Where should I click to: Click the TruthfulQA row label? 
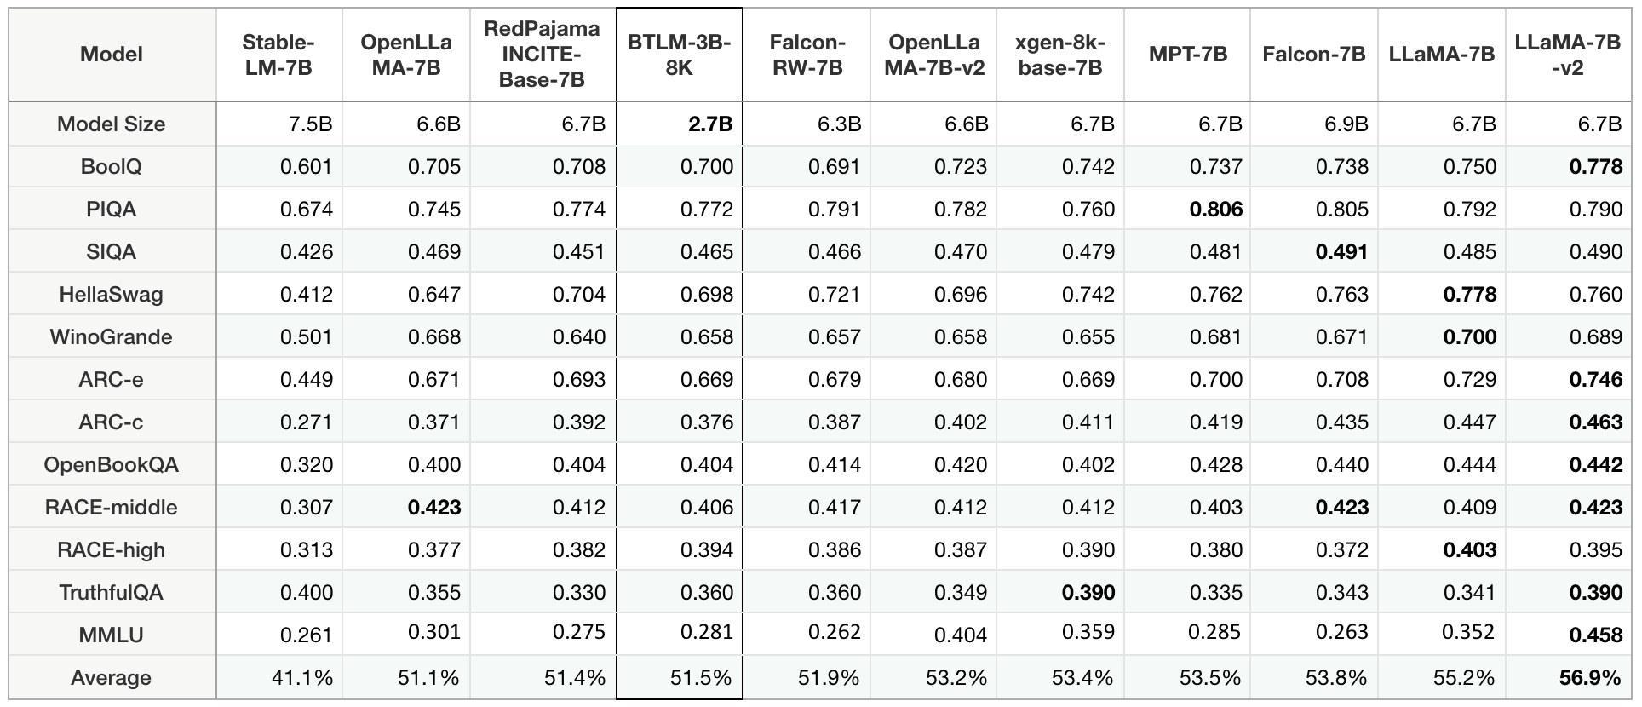[112, 593]
